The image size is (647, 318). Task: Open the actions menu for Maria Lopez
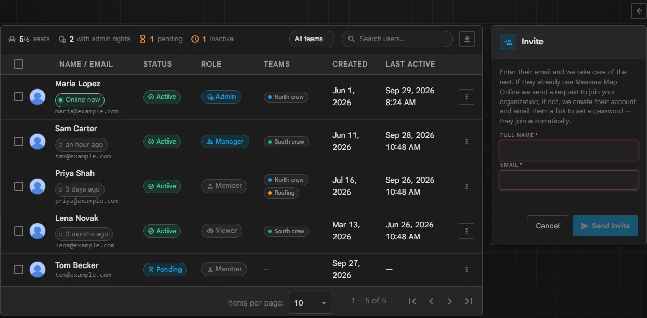pos(467,97)
